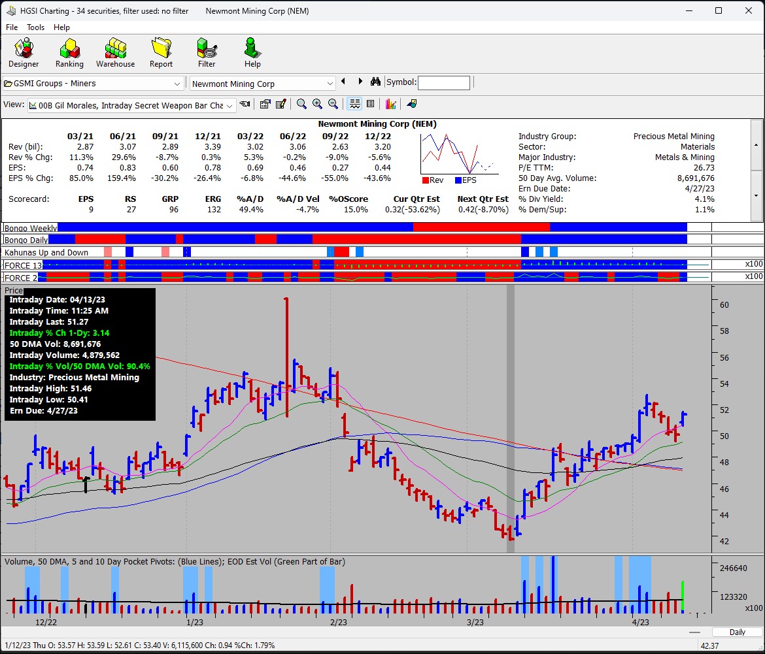Open the Help menu

click(x=61, y=27)
